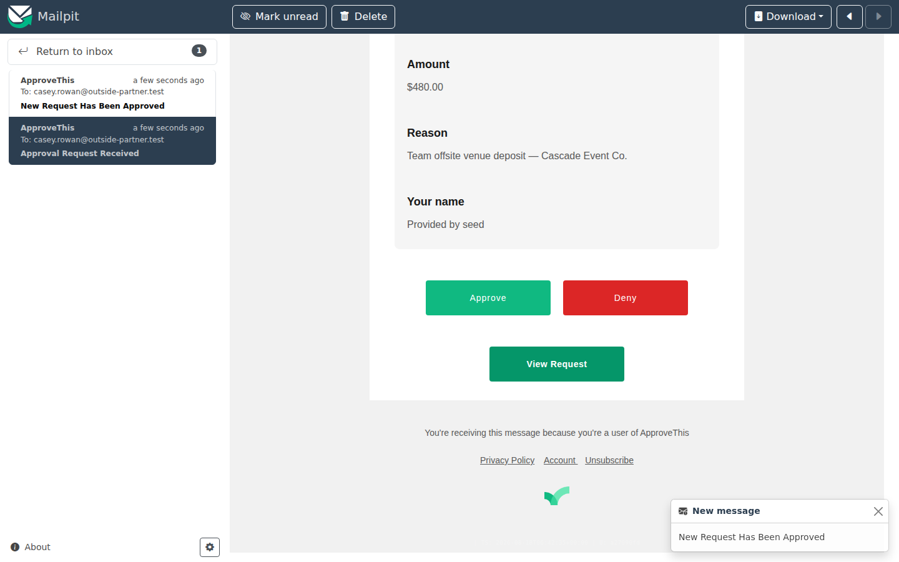Go to the previous message arrow

pyautogui.click(x=850, y=17)
